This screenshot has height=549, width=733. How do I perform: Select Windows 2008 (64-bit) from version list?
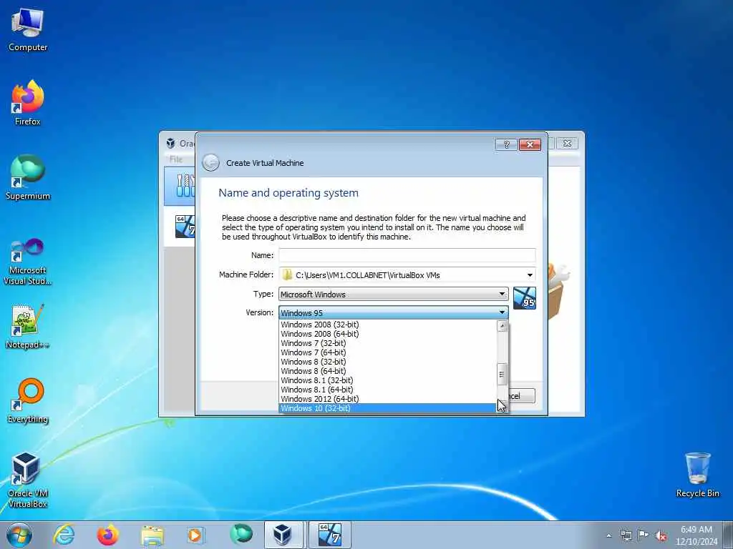(387, 334)
